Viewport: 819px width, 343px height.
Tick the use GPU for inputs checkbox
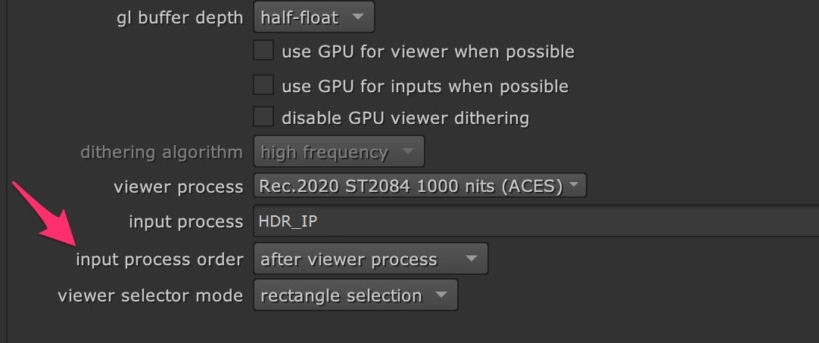tap(263, 85)
